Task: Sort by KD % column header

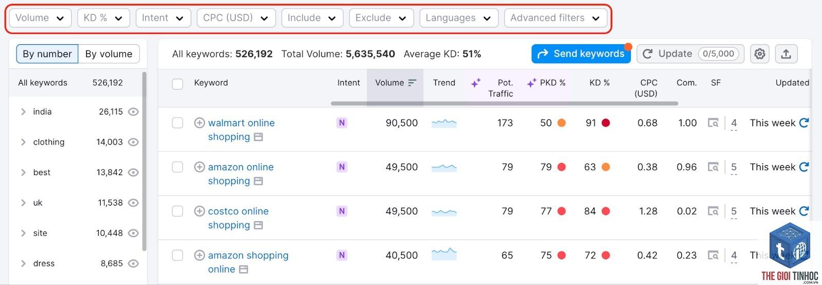Action: pyautogui.click(x=600, y=83)
